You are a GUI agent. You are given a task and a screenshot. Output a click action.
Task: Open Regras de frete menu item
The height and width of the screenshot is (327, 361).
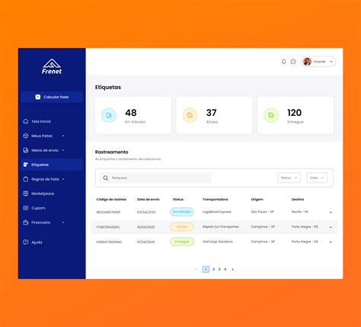click(45, 179)
